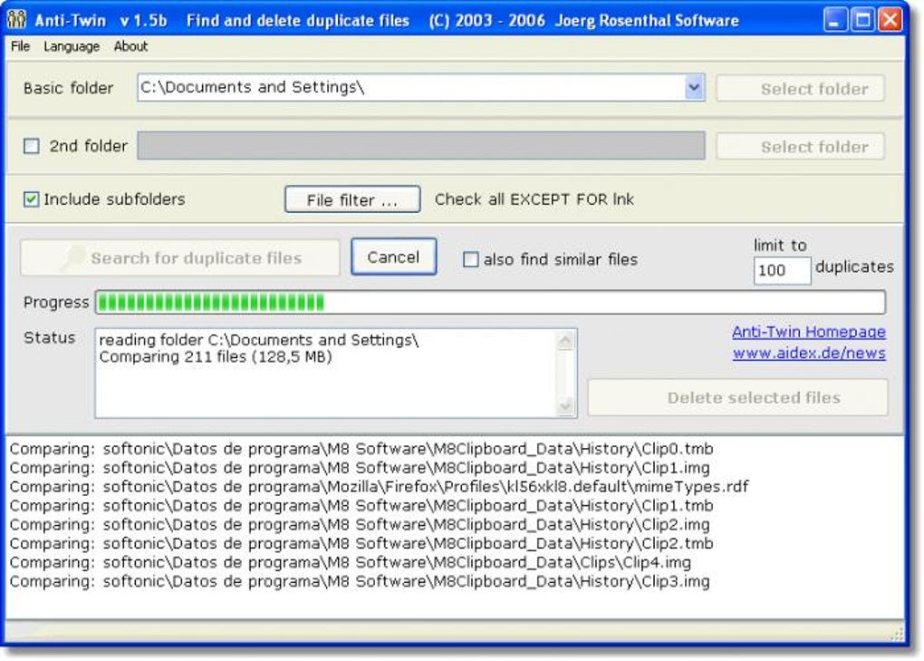
Task: Click the grayed 2nd folder path field
Action: (x=420, y=145)
